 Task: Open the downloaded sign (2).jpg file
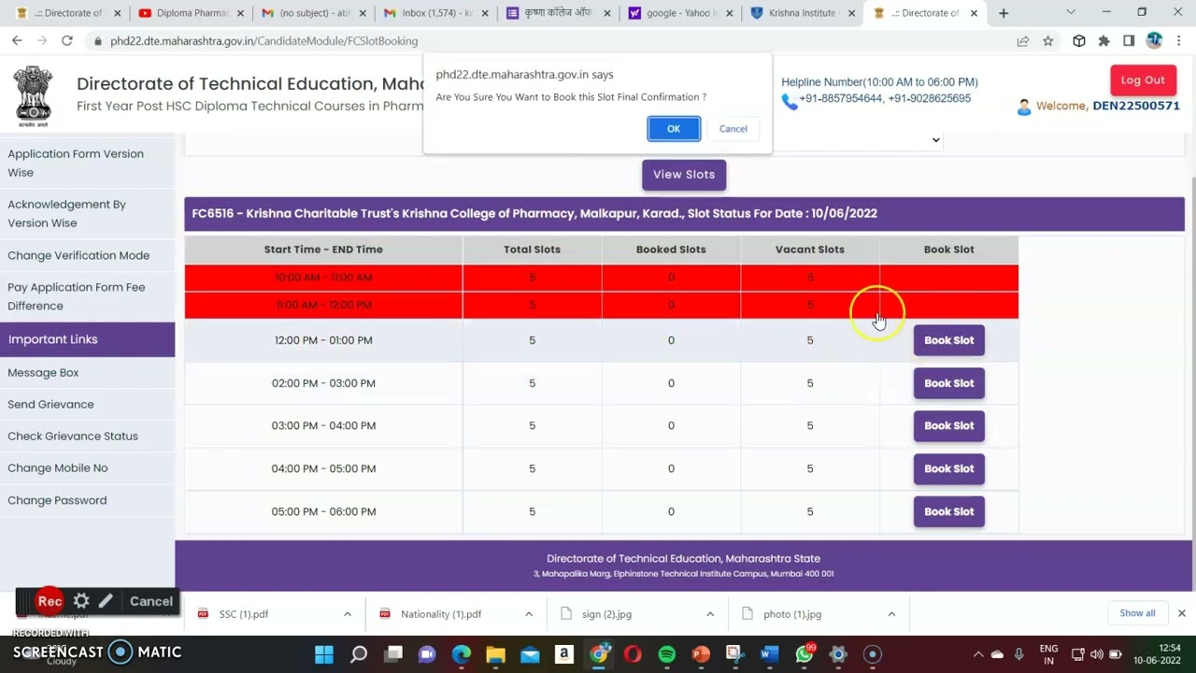point(606,614)
